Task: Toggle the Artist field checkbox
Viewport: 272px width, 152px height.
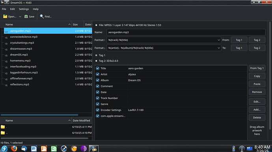Action: (x=97, y=74)
